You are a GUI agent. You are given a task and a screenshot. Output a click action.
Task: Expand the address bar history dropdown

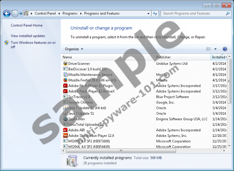click(148, 13)
